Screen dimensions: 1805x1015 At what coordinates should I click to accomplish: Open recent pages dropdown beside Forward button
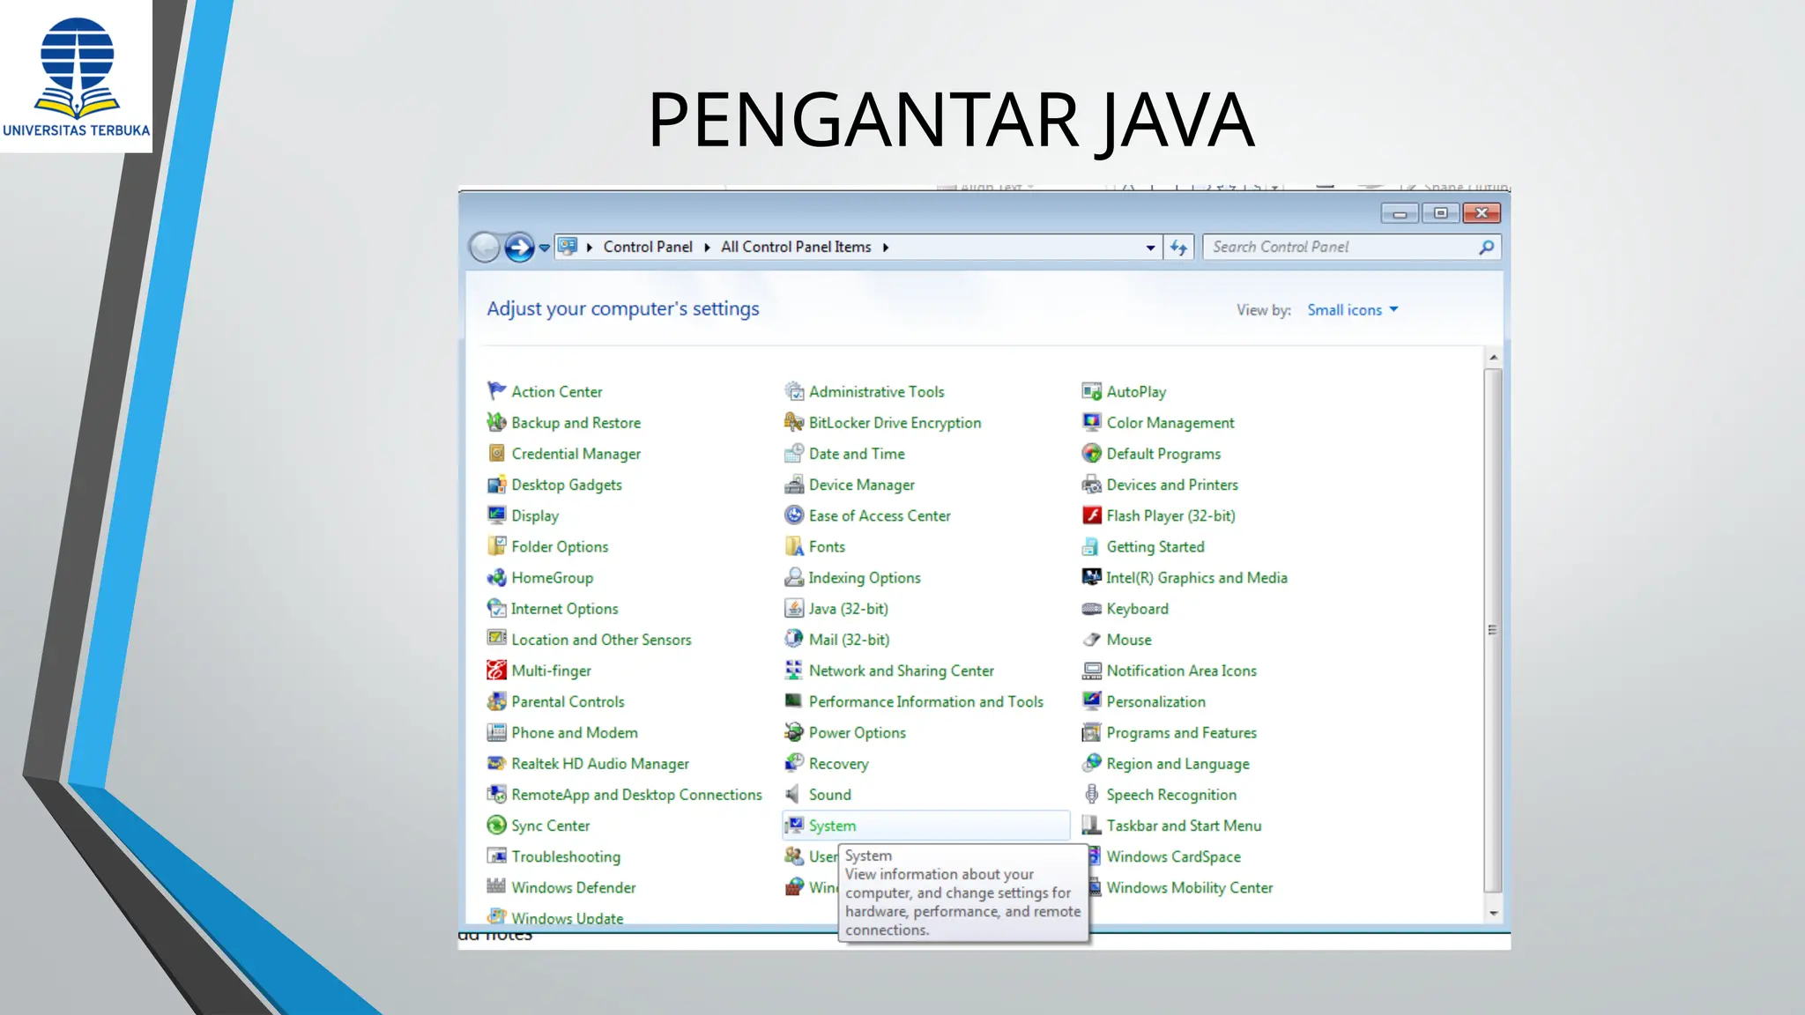coord(545,248)
